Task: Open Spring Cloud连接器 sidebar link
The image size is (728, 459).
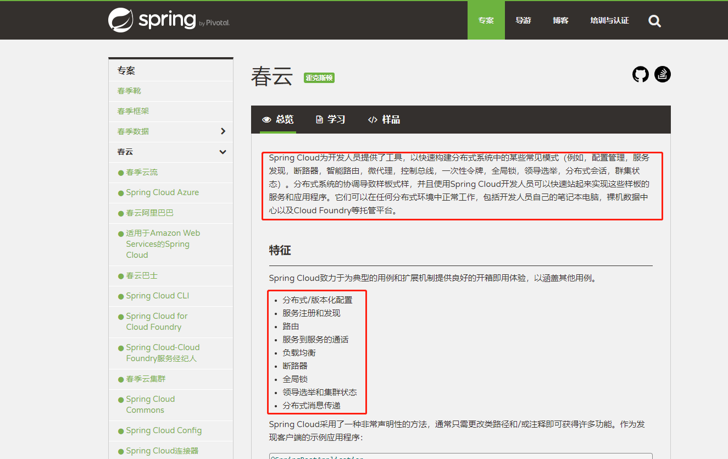Action: pyautogui.click(x=162, y=451)
